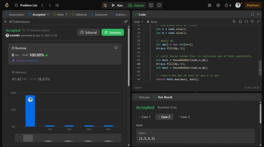Viewport: 264px width, 147px height.
Task: Switch to the Testcase tab
Action: click(142, 97)
